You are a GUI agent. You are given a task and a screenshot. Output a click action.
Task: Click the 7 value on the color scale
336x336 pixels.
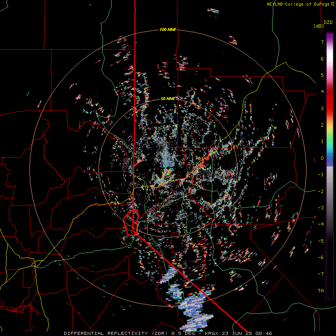tap(322, 42)
